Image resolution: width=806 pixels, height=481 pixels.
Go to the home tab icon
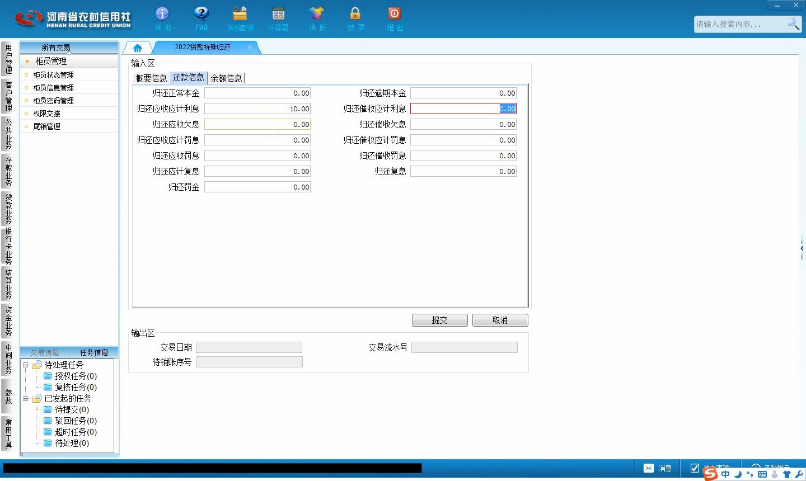(137, 48)
